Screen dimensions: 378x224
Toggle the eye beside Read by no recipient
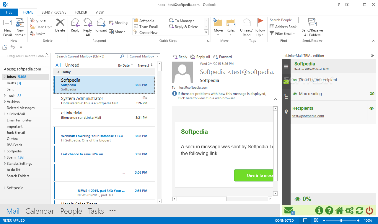[295, 80]
